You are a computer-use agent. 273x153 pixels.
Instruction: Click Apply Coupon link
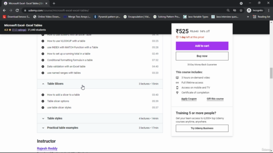pos(189,99)
